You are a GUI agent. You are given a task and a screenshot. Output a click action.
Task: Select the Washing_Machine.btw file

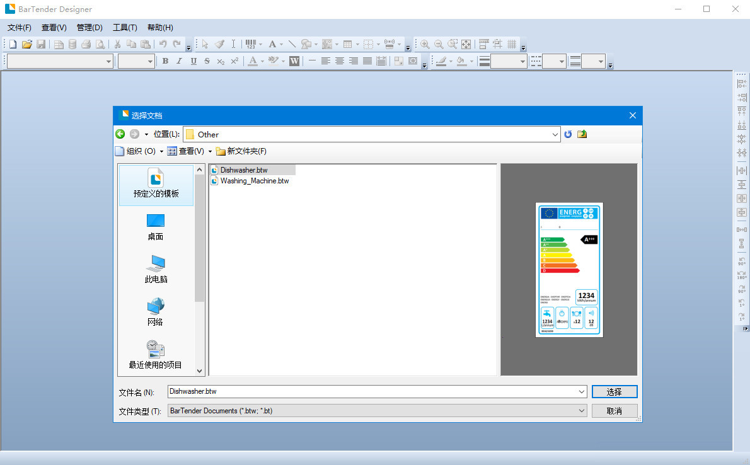tap(255, 181)
